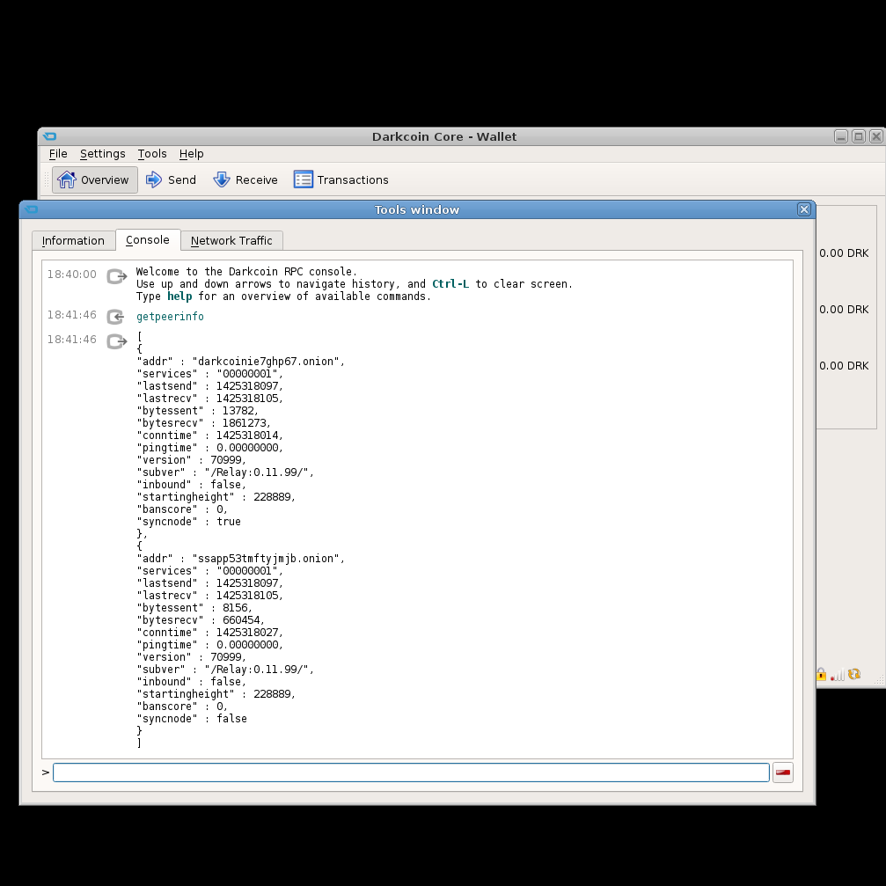Open the Transactions page
The width and height of the screenshot is (886, 886).
(341, 179)
